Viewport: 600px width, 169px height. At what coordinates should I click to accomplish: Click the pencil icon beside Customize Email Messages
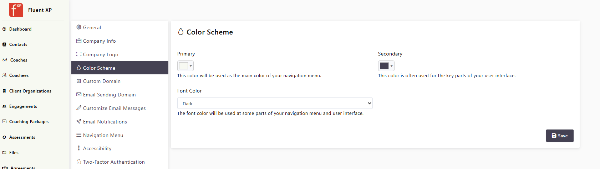click(x=79, y=108)
